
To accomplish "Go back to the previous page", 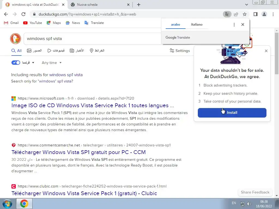I will pos(6,14).
